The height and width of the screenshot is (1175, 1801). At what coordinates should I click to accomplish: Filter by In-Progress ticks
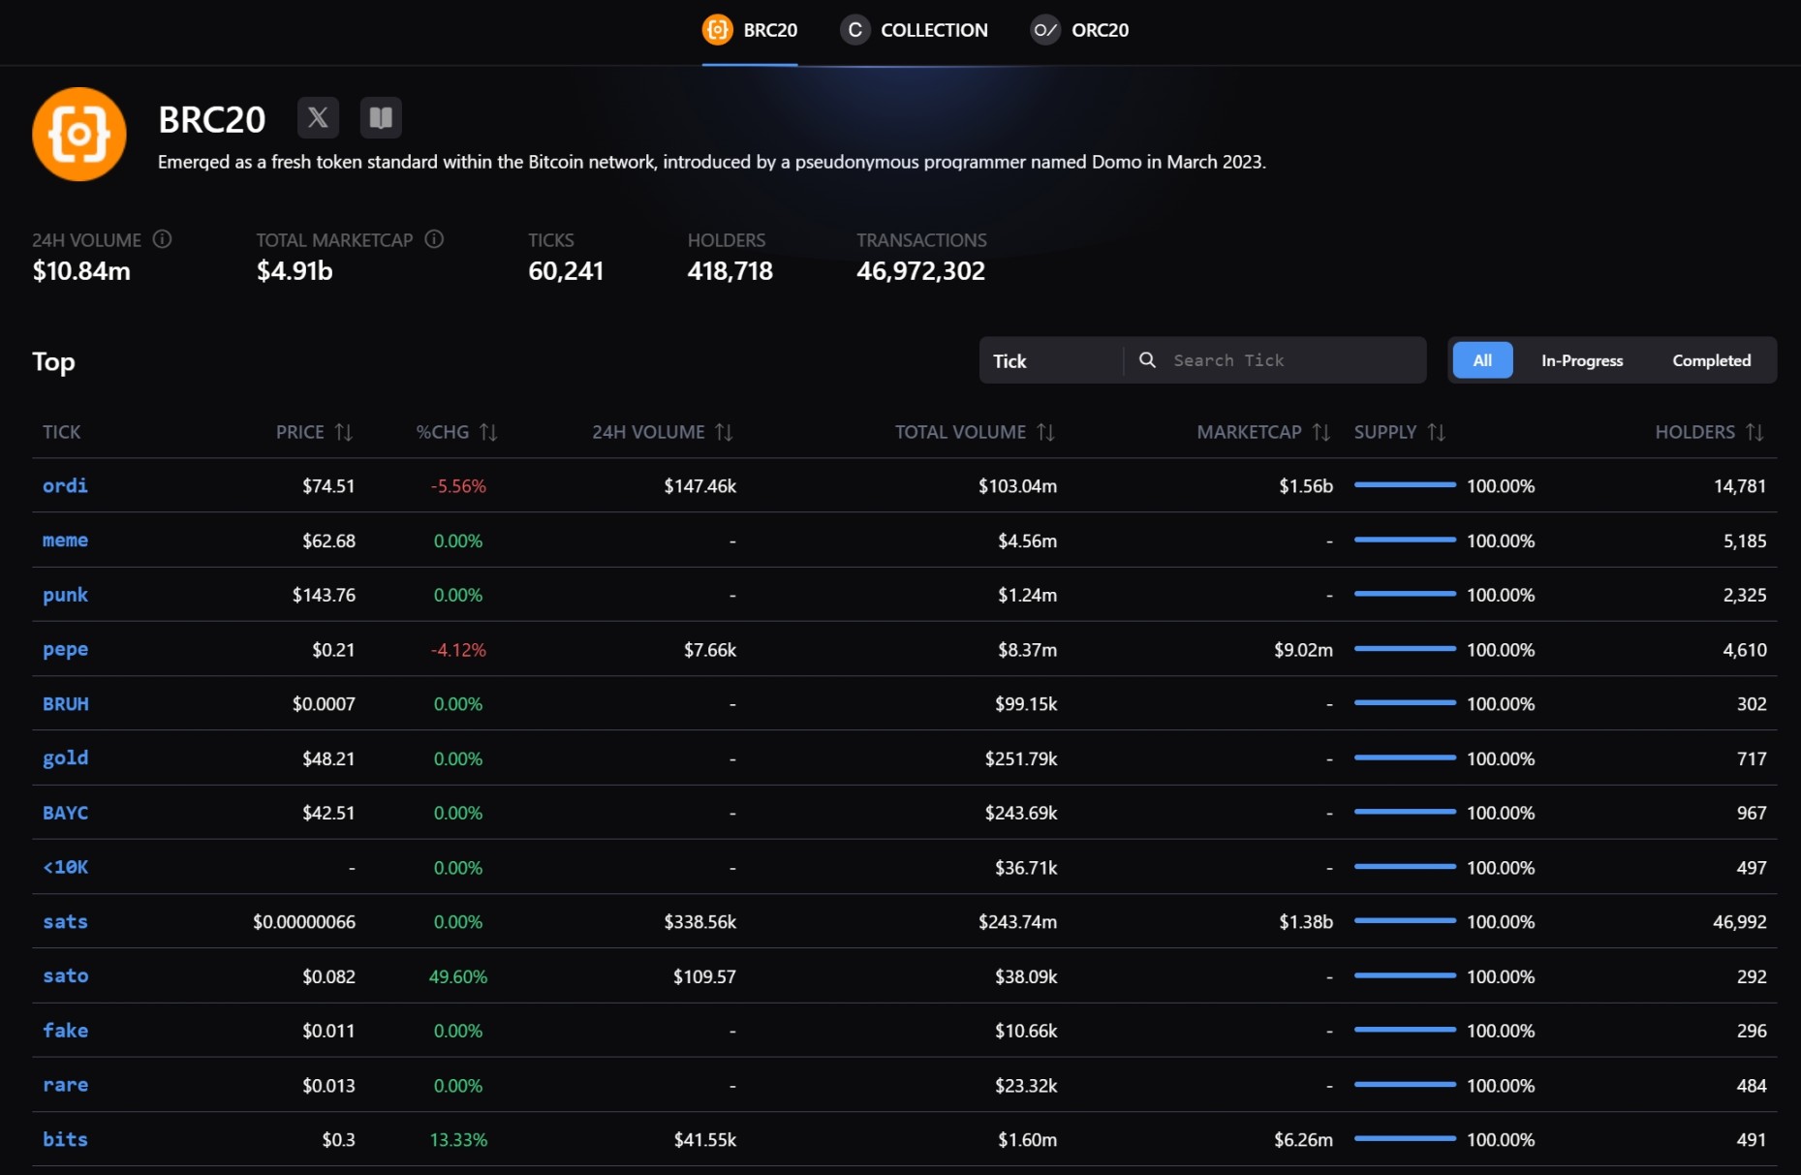pos(1582,360)
